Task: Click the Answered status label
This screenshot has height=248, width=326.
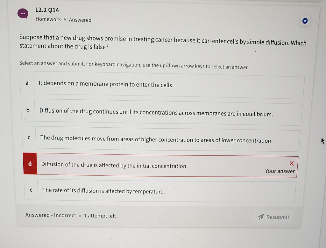Action: (x=80, y=20)
